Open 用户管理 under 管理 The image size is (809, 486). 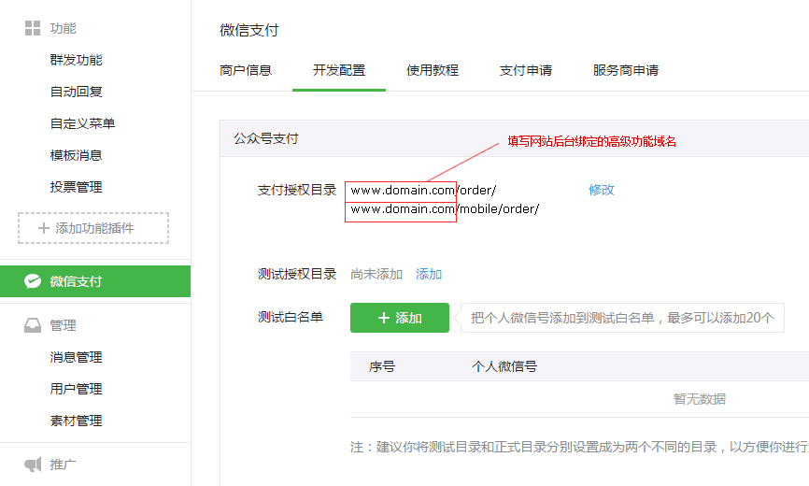[76, 389]
